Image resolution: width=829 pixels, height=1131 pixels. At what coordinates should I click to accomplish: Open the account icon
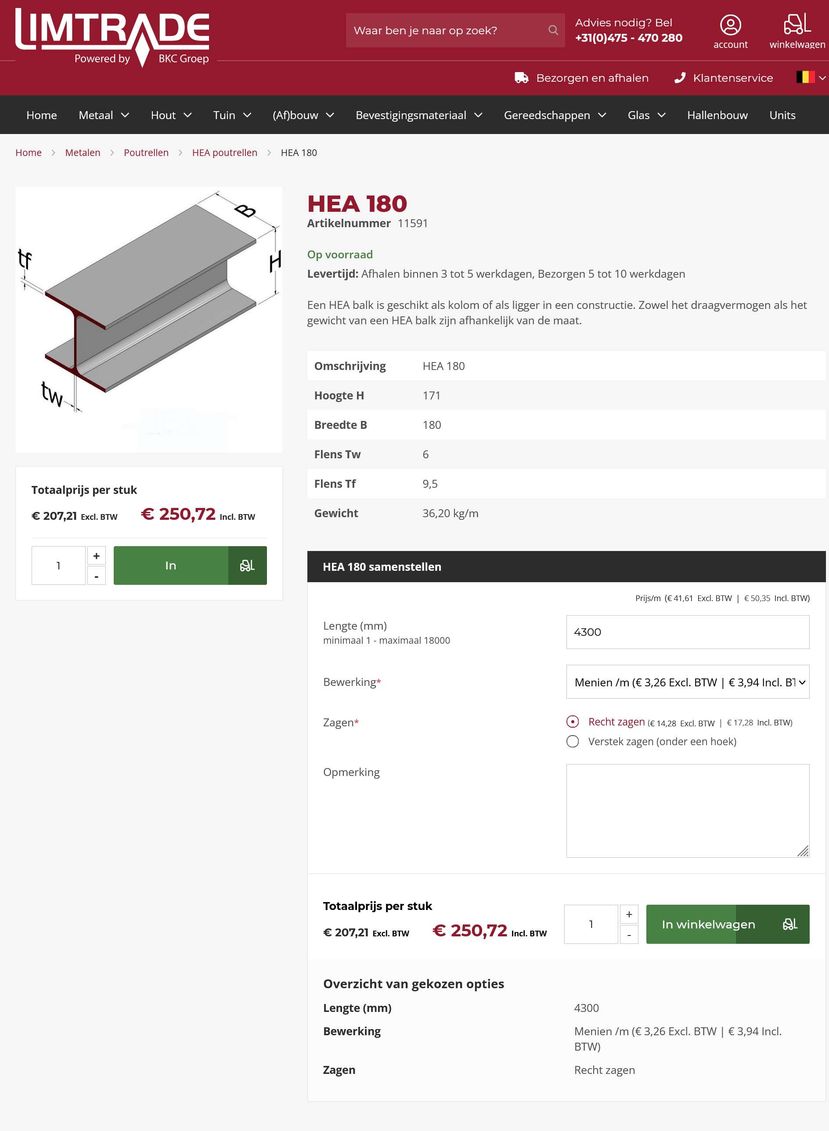pyautogui.click(x=731, y=24)
